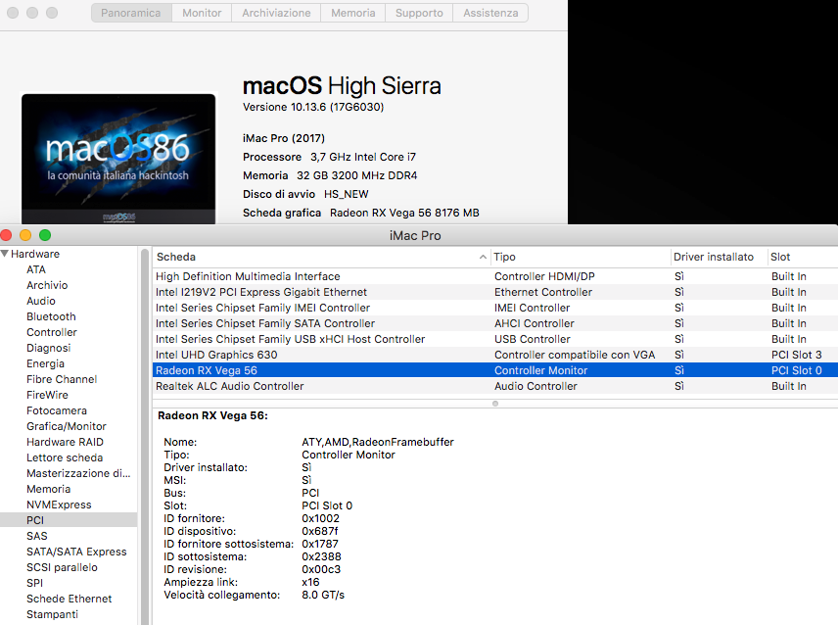Screen dimensions: 838x625
Task: Select SPI in the sidebar
Action: point(34,583)
